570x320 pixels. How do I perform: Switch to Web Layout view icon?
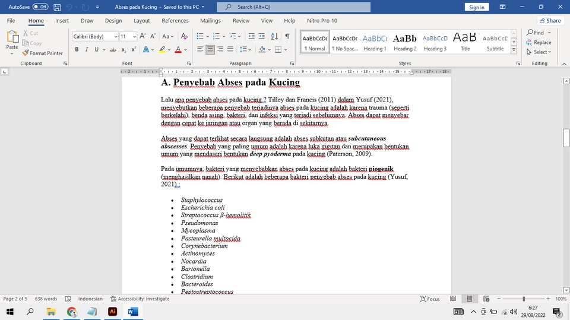click(486, 299)
